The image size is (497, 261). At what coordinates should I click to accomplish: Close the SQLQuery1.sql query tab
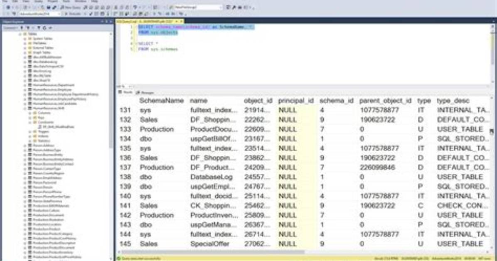pos(182,21)
